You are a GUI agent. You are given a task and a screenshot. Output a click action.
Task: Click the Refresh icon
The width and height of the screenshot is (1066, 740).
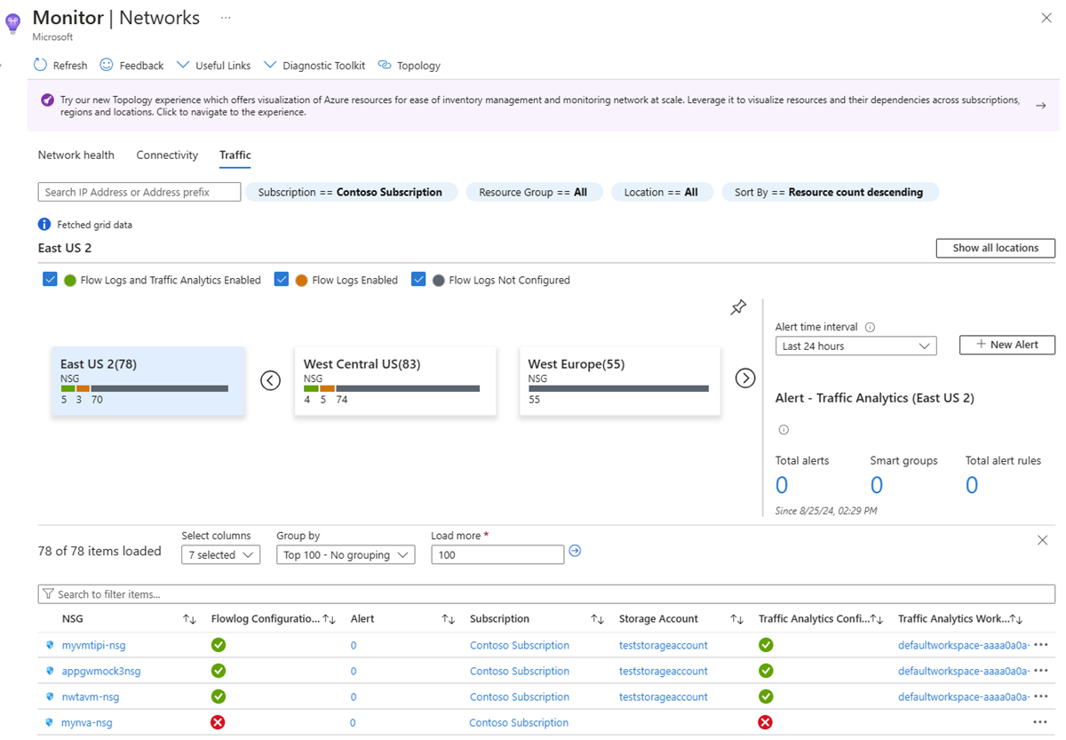point(38,64)
